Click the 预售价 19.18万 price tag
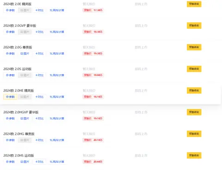 coord(93,119)
